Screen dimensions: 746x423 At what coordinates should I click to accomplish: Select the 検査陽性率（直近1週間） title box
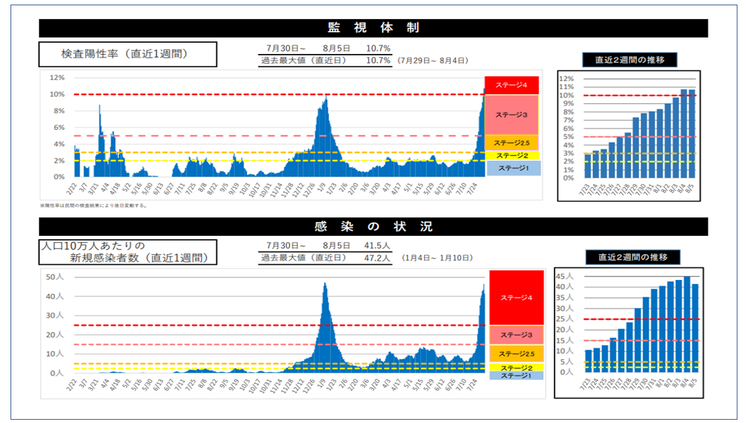coord(128,55)
